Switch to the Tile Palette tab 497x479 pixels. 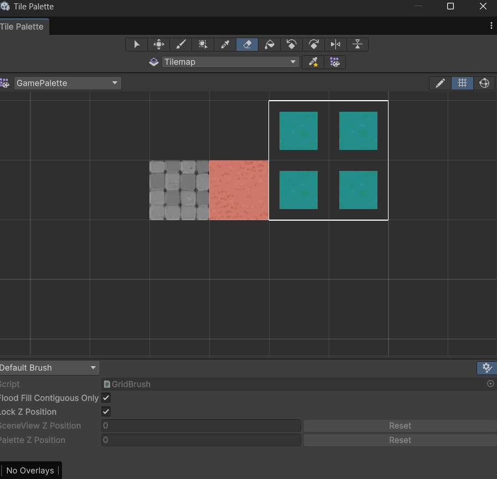(22, 27)
